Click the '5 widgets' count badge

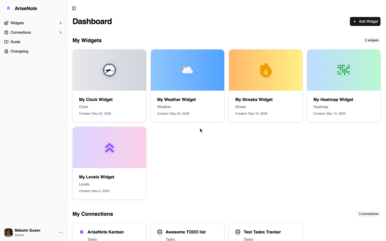tap(372, 40)
